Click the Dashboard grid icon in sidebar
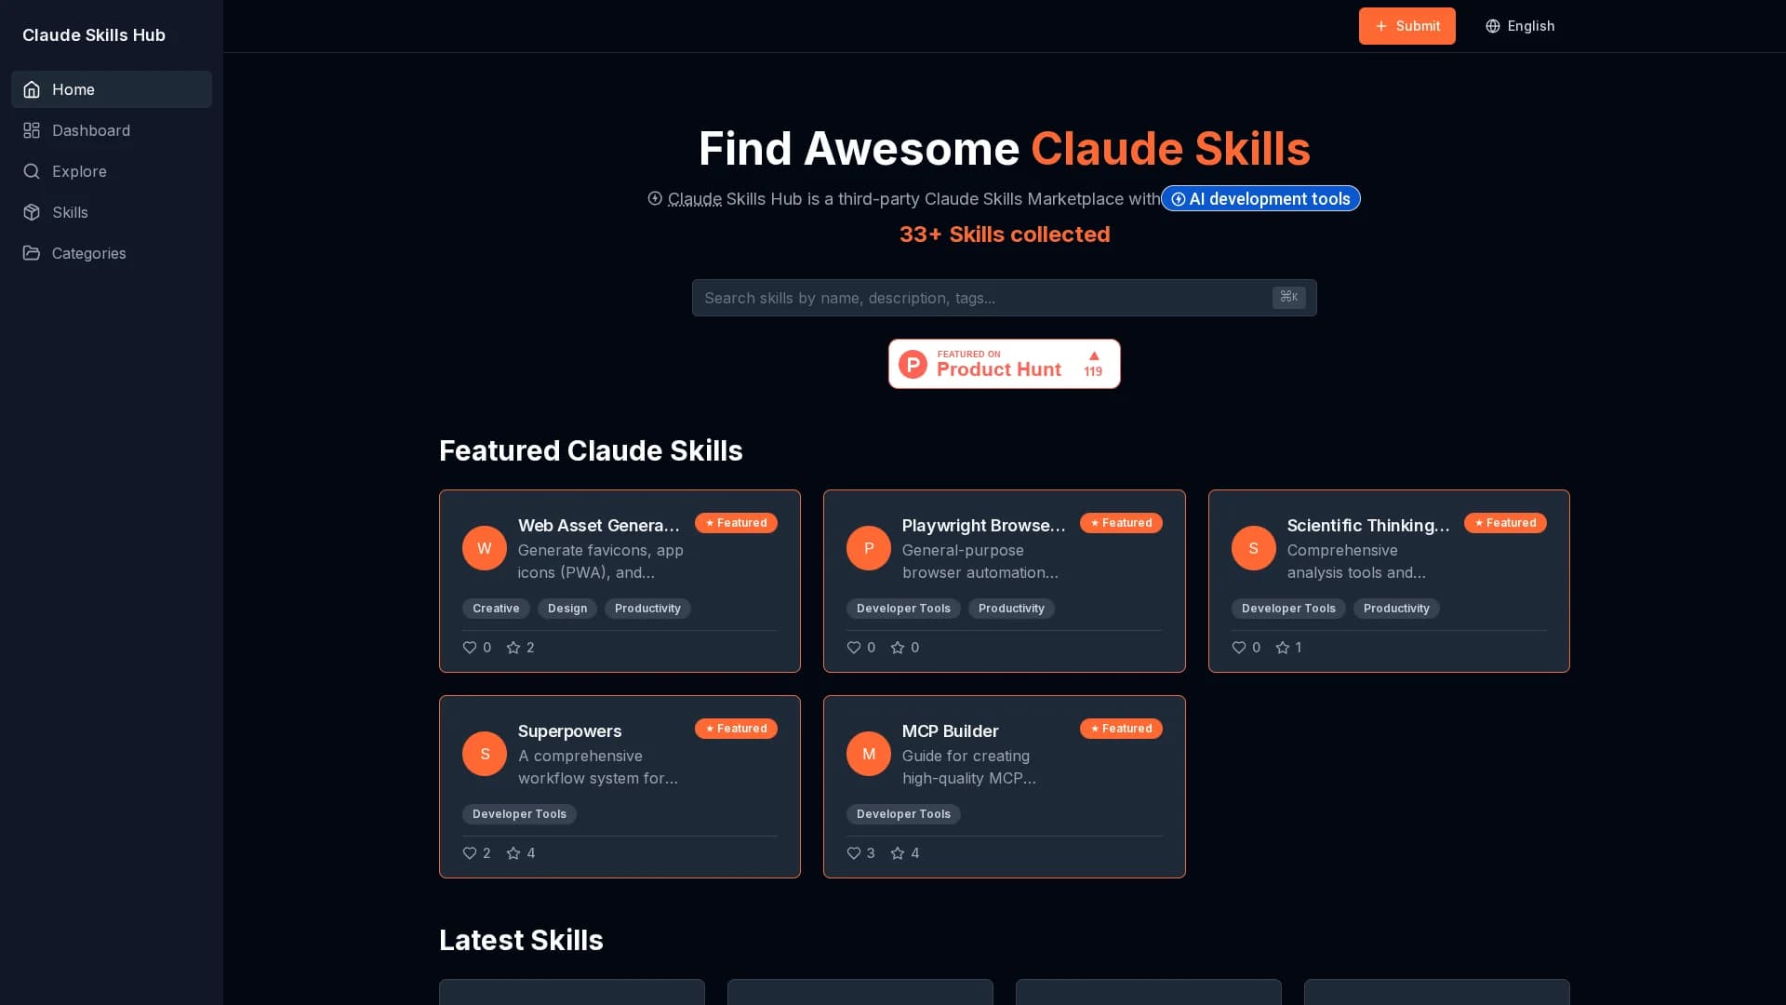The width and height of the screenshot is (1786, 1005). pyautogui.click(x=32, y=130)
